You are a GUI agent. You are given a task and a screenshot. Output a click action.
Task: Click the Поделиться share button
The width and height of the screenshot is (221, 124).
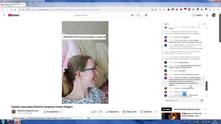(113, 112)
